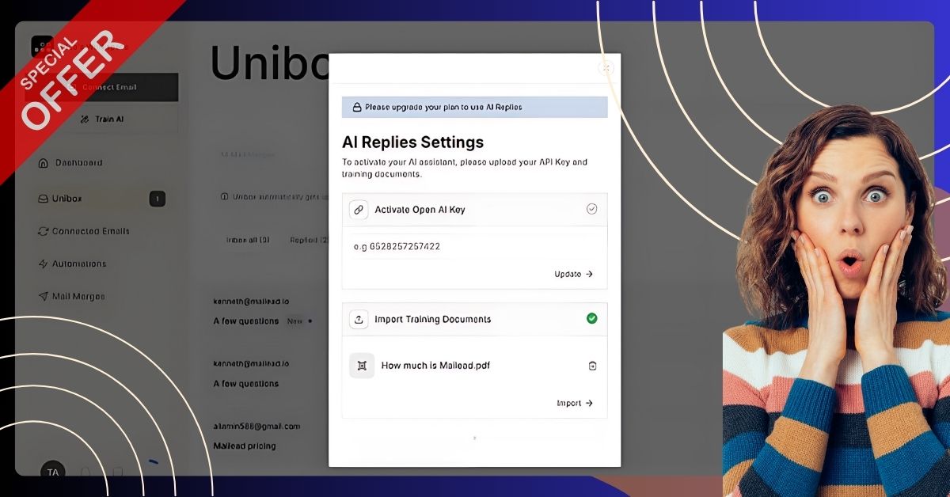Image resolution: width=950 pixels, height=497 pixels.
Task: Click the upload icon beside Import Training Documents
Action: tap(359, 320)
